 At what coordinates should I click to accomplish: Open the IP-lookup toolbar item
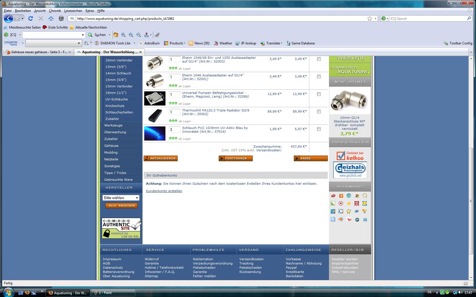pos(246,43)
